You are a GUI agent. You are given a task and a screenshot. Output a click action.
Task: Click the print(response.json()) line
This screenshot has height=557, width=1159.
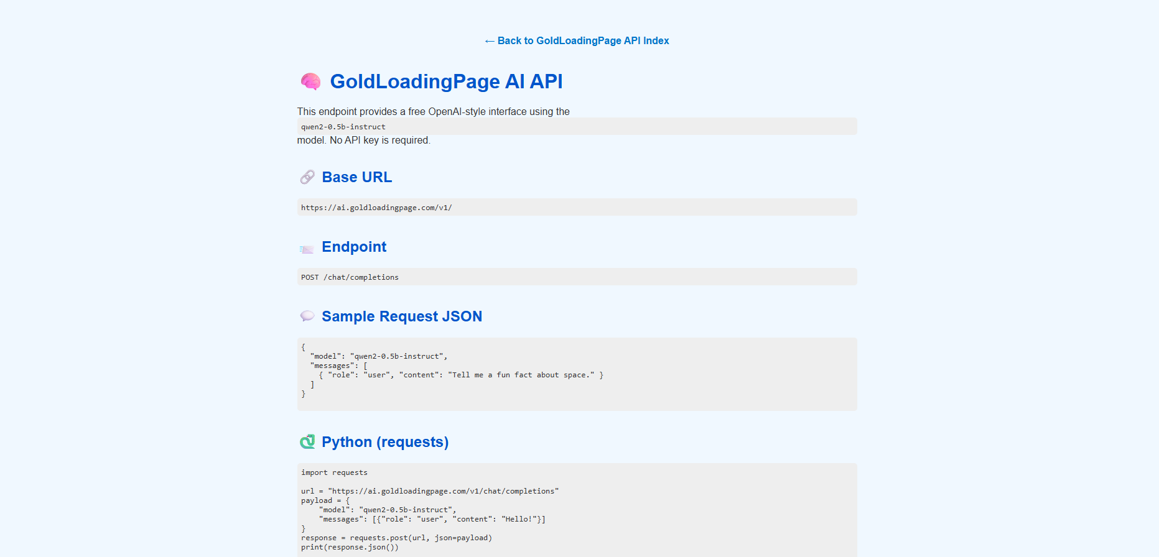pyautogui.click(x=350, y=547)
